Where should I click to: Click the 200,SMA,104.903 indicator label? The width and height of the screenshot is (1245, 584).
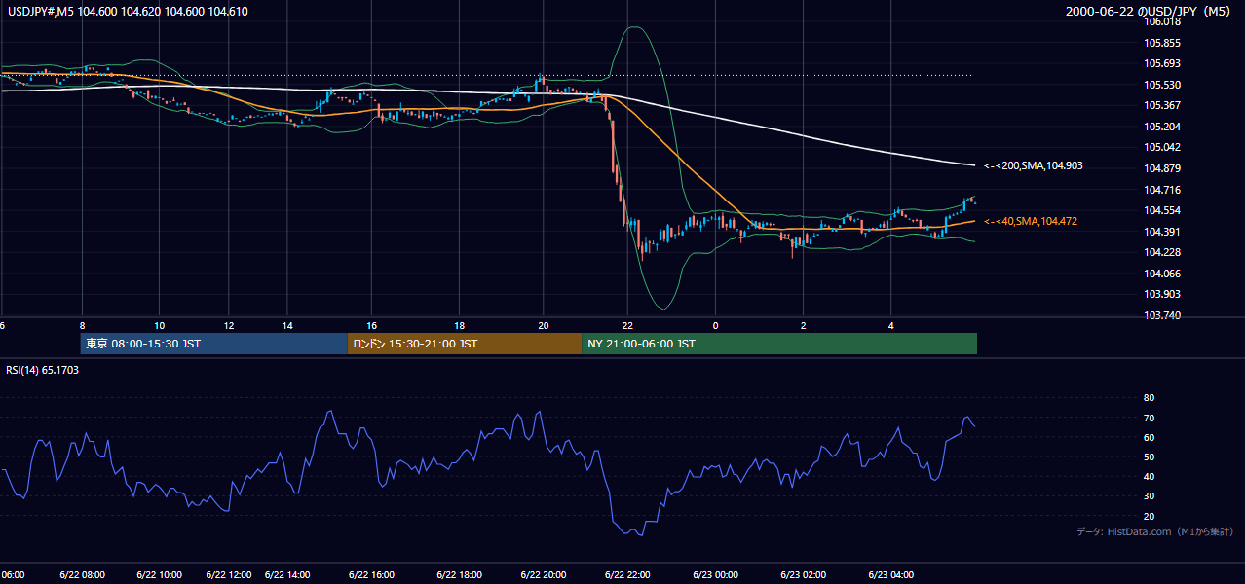pos(1034,165)
